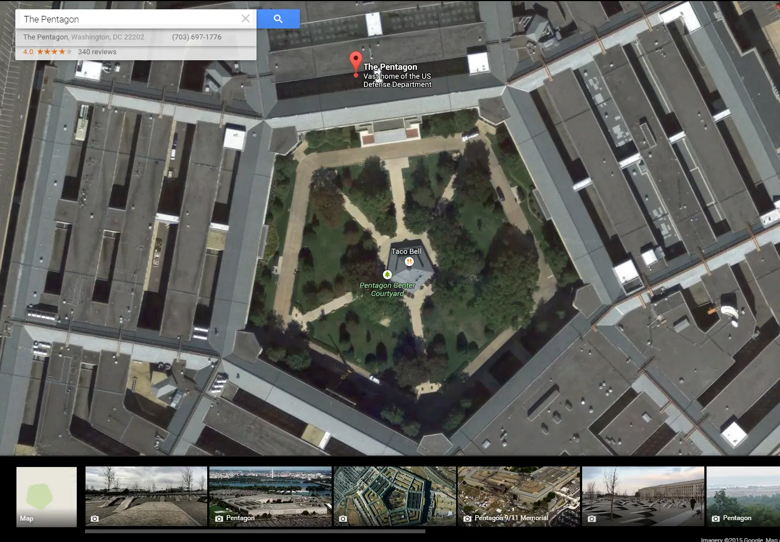Image resolution: width=780 pixels, height=542 pixels.
Task: Open the memorial benches photo with building facade
Action: point(643,497)
